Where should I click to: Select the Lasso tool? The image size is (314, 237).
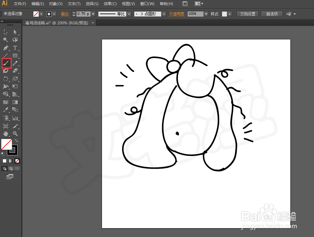pos(15,40)
